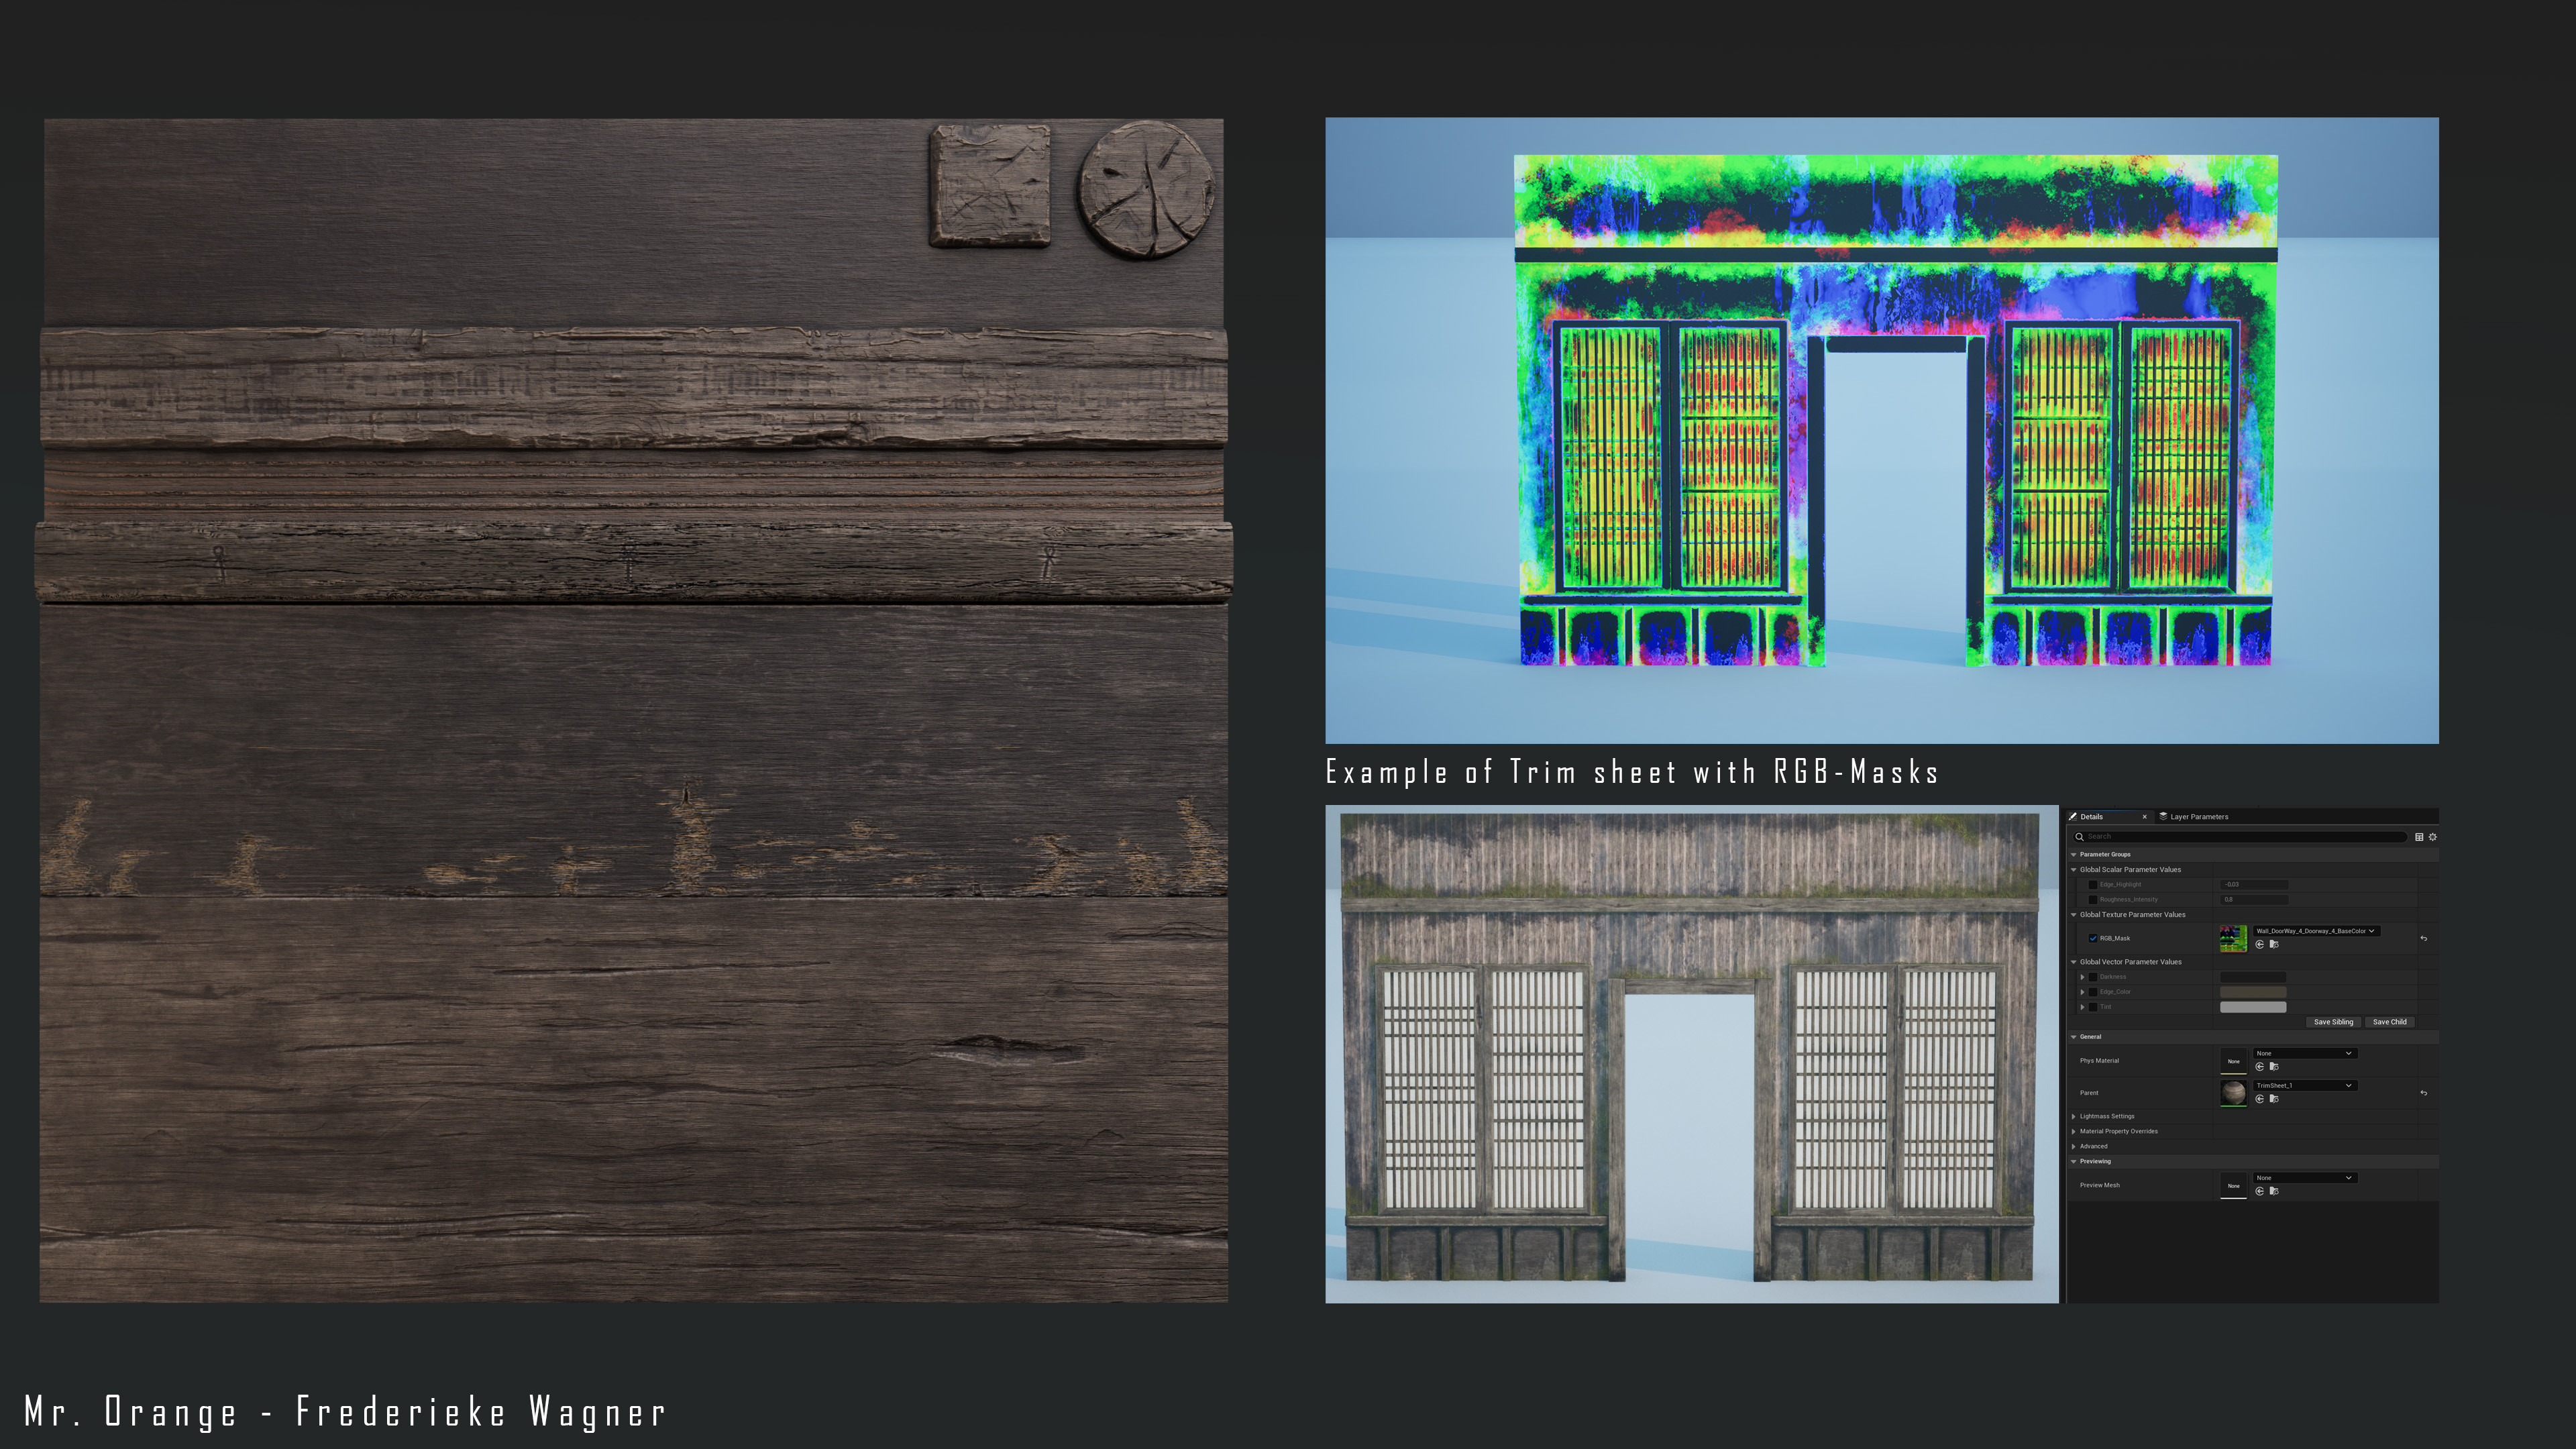
Task: Browse to Parent TrimSheet_1 in Content Browser
Action: pos(2274,1099)
